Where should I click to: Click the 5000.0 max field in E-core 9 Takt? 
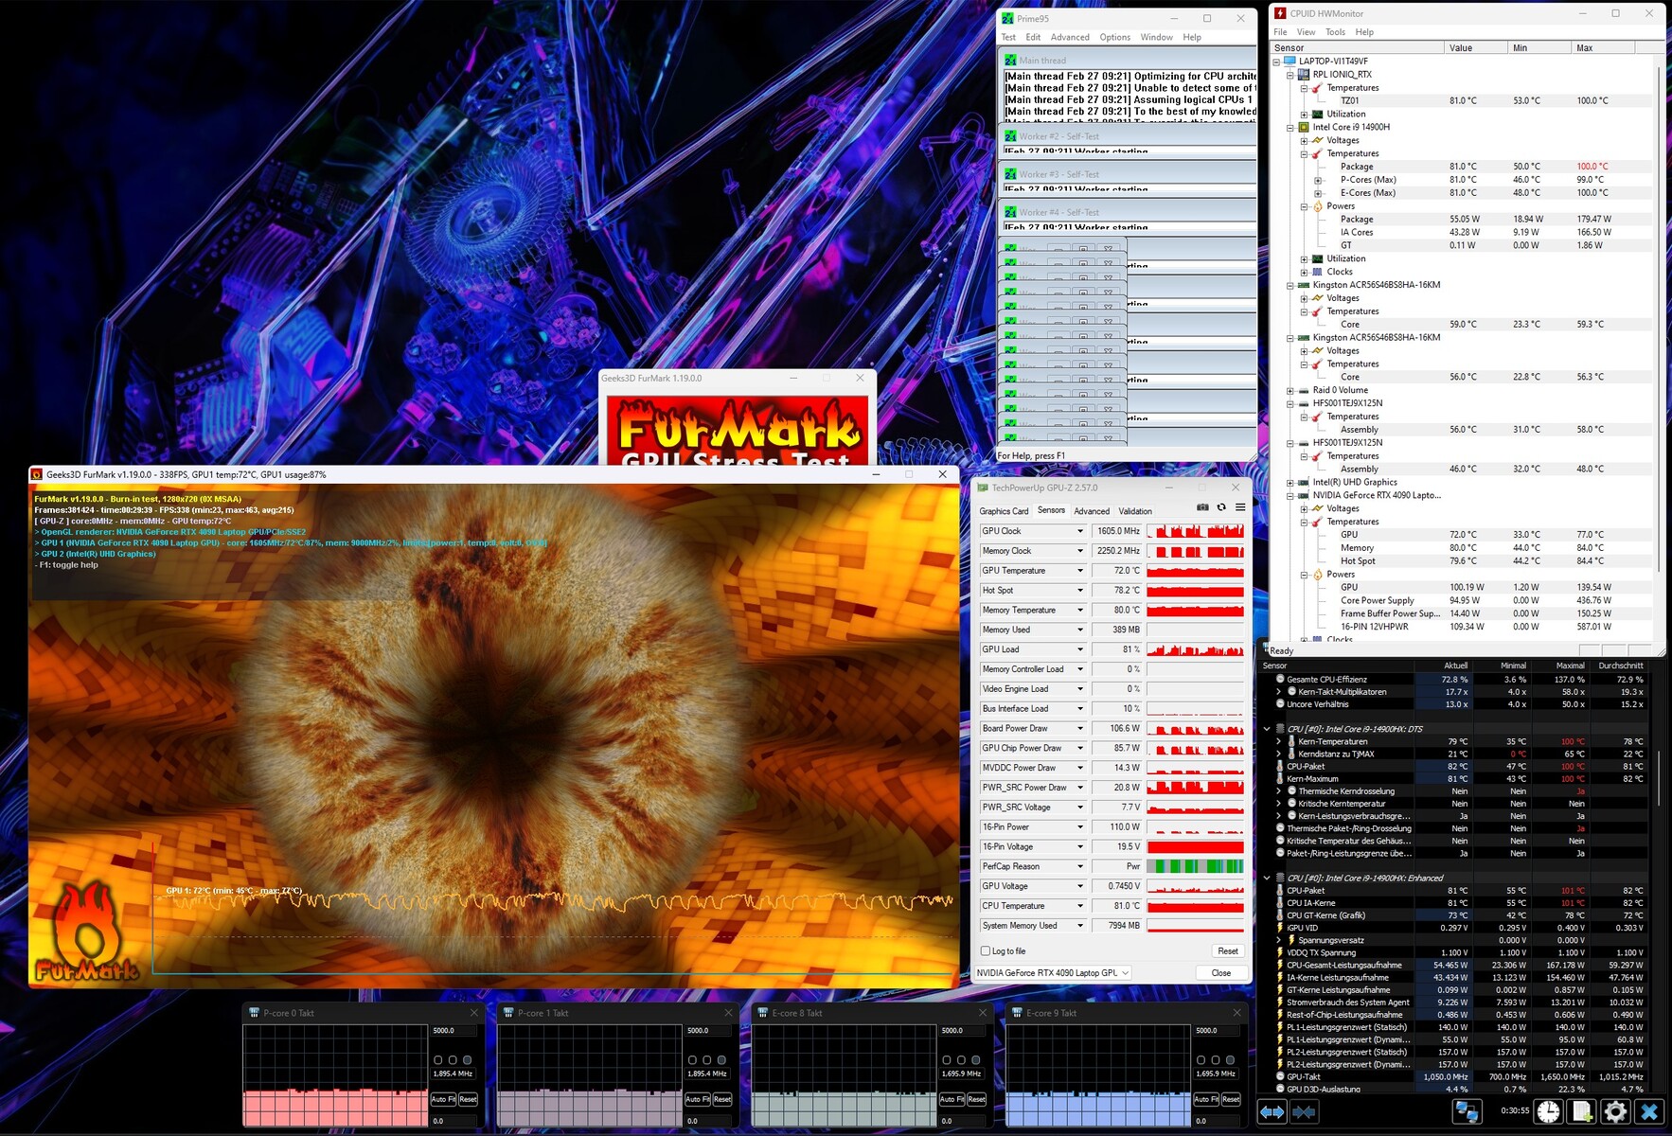coord(1216,1031)
